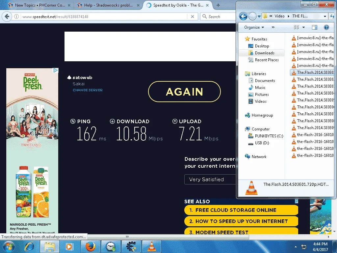Image resolution: width=337 pixels, height=253 pixels.
Task: Open VLC media player taskbar icon
Action: coord(152,246)
